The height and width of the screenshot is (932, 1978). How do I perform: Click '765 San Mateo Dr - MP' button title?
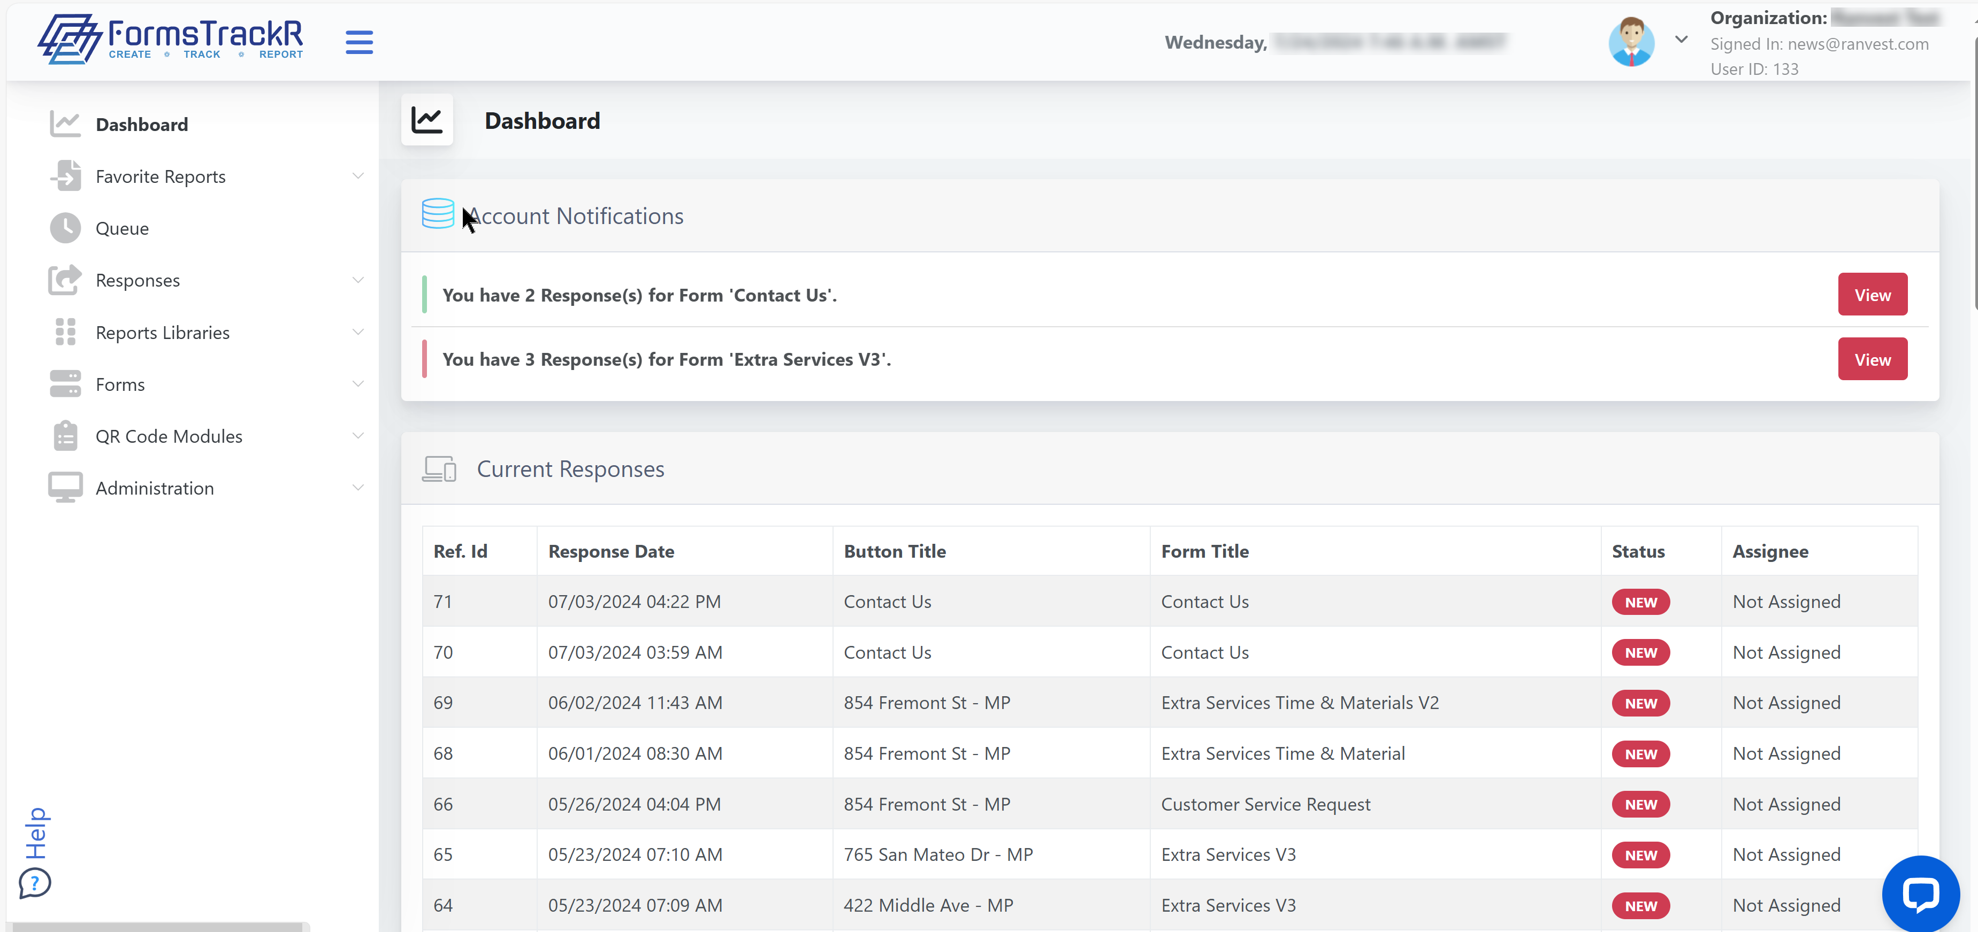point(937,855)
